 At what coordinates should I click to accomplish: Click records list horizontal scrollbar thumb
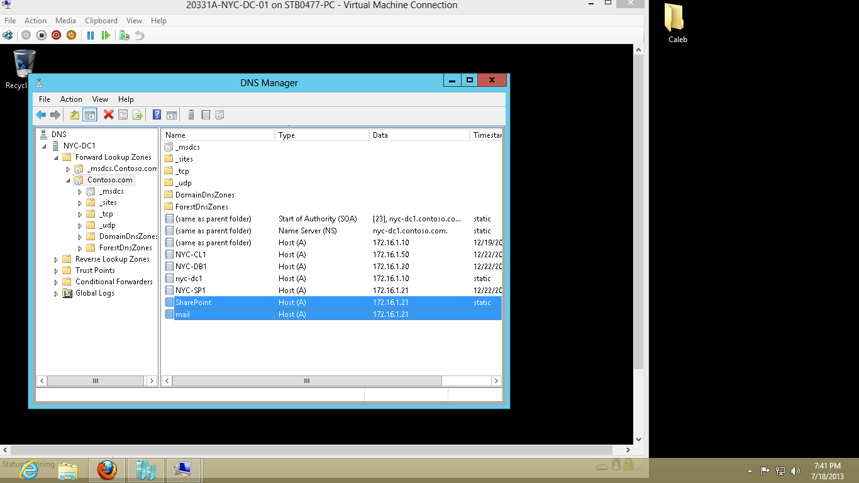click(307, 381)
